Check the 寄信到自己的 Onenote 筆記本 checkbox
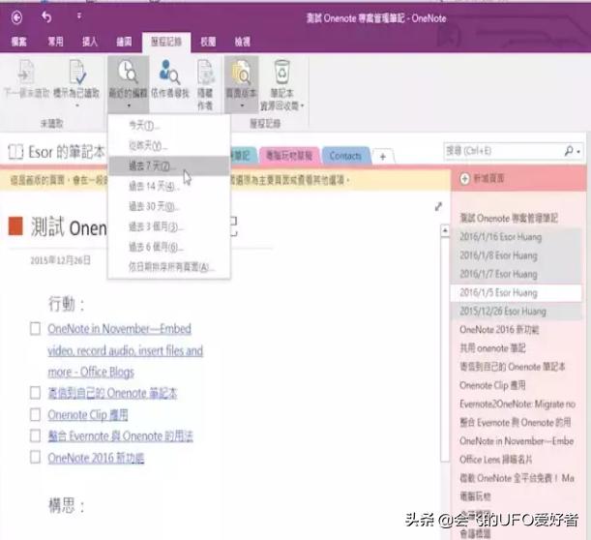 click(35, 393)
